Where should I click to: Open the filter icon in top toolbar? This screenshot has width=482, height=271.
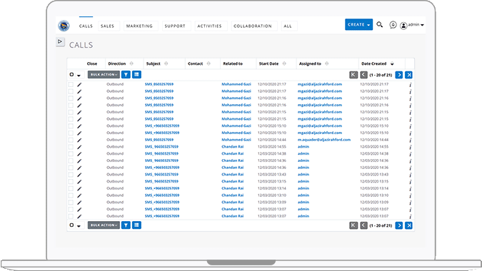[x=126, y=75]
